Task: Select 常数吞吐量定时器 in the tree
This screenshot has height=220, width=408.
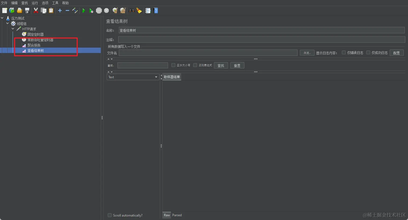Action: coord(40,40)
